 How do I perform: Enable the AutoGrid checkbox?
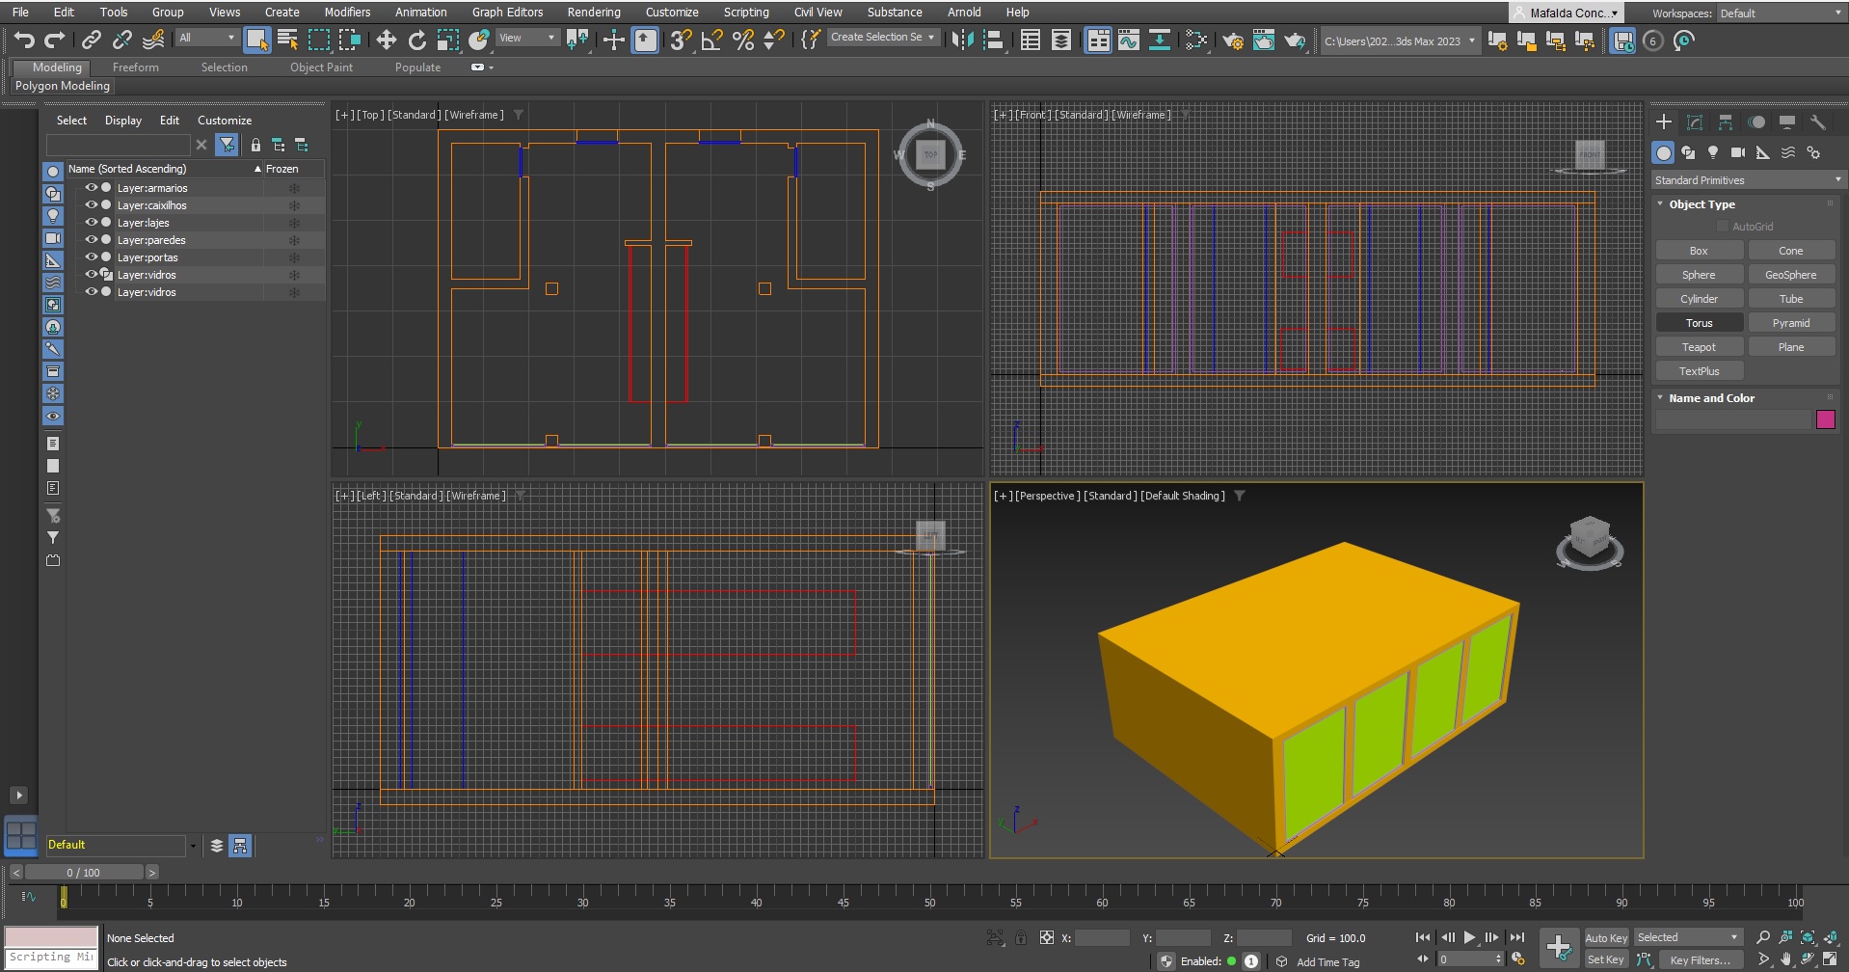pos(1723,227)
